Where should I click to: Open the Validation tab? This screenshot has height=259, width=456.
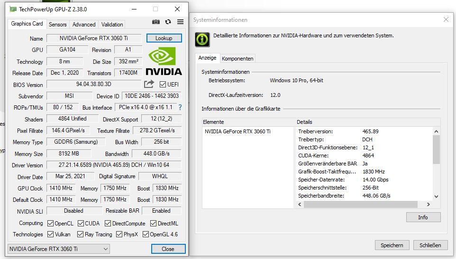pyautogui.click(x=112, y=25)
